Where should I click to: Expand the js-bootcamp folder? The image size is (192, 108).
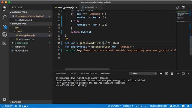click(21, 43)
